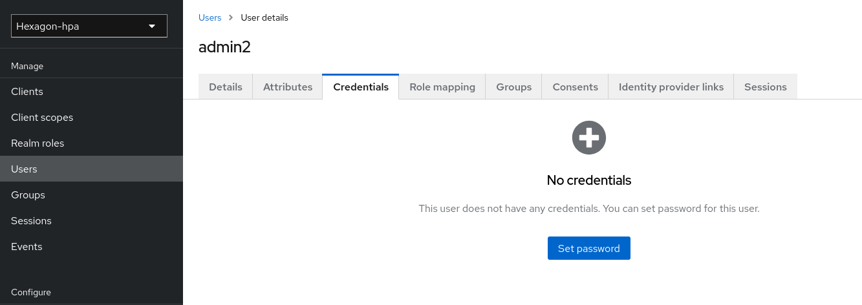Image resolution: width=862 pixels, height=305 pixels.
Task: Click the Configure section label
Action: pyautogui.click(x=31, y=292)
